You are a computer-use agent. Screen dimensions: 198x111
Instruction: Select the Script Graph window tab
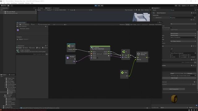pos(21,23)
